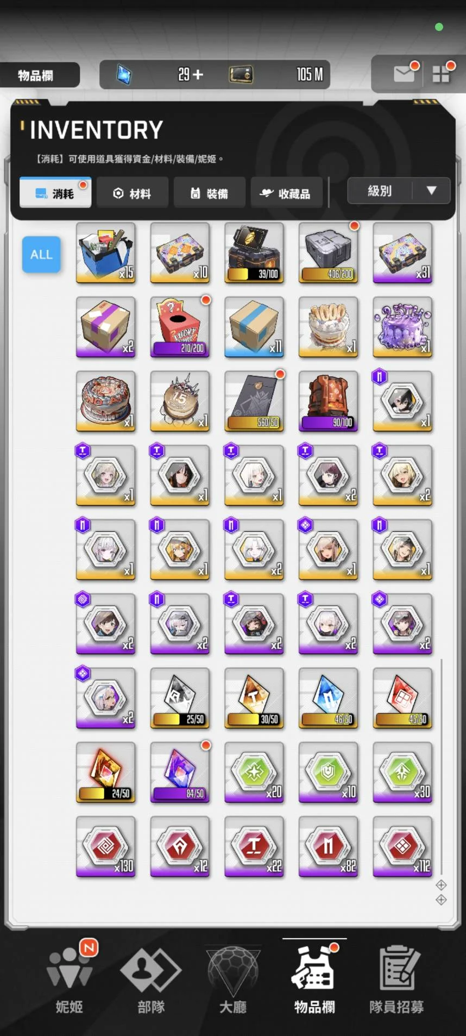
Task: Select the blue supply crate x15
Action: pos(106,253)
